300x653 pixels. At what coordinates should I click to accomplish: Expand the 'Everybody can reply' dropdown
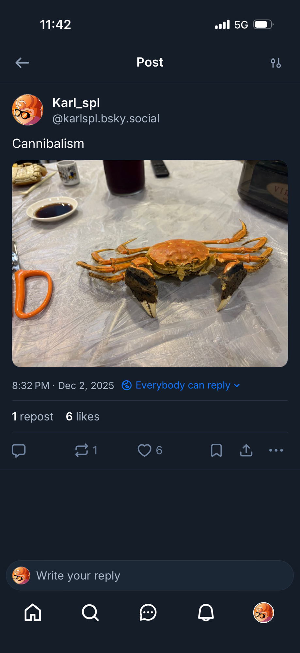coord(181,385)
